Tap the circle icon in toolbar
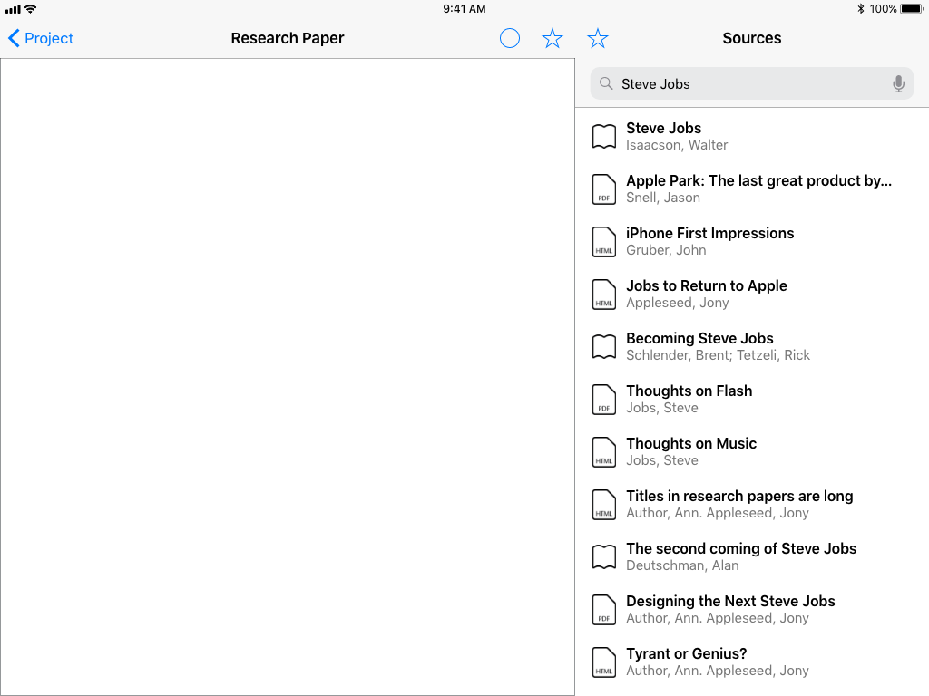This screenshot has width=929, height=696. point(510,38)
